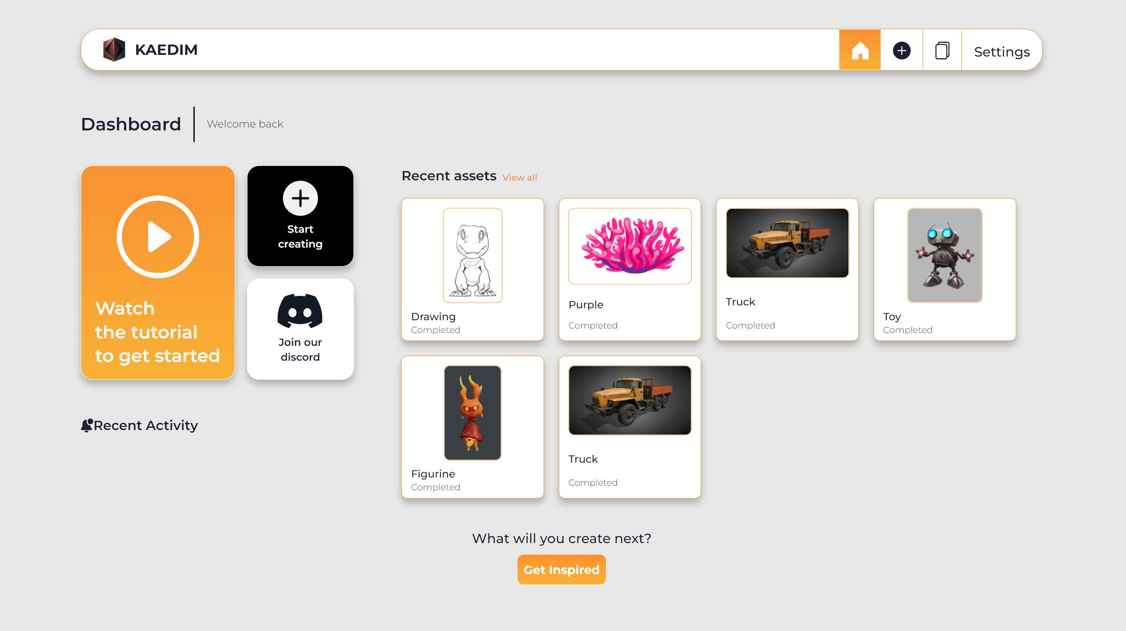The width and height of the screenshot is (1126, 631).
Task: Open Settings from the navigation bar
Action: coord(1001,51)
